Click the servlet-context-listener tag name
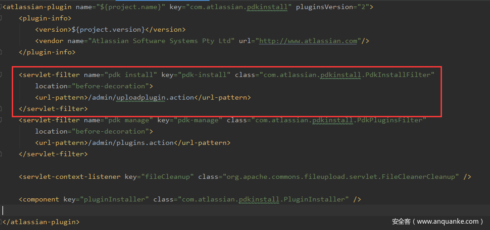Image resolution: width=490 pixels, height=230 pixels. click(72, 177)
